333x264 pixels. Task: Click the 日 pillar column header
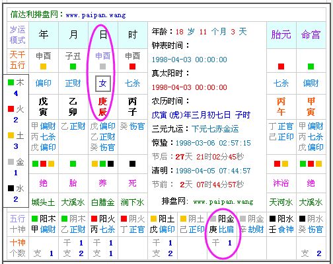click(x=103, y=35)
